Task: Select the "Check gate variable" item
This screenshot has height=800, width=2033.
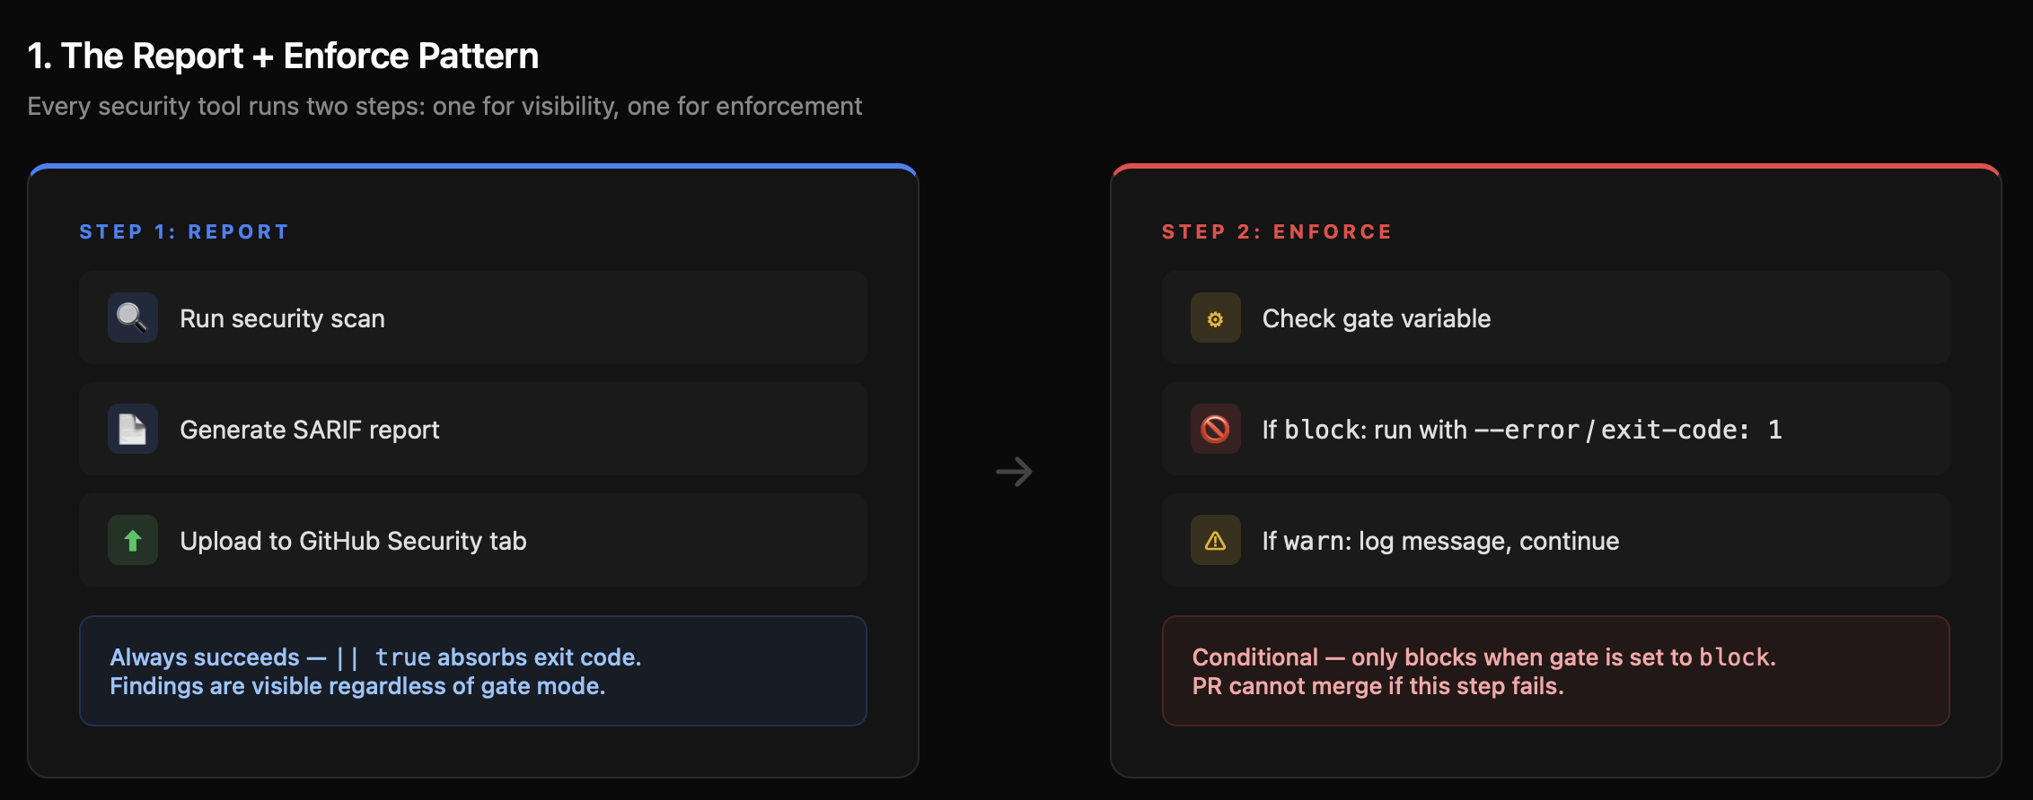Action: click(x=1376, y=318)
